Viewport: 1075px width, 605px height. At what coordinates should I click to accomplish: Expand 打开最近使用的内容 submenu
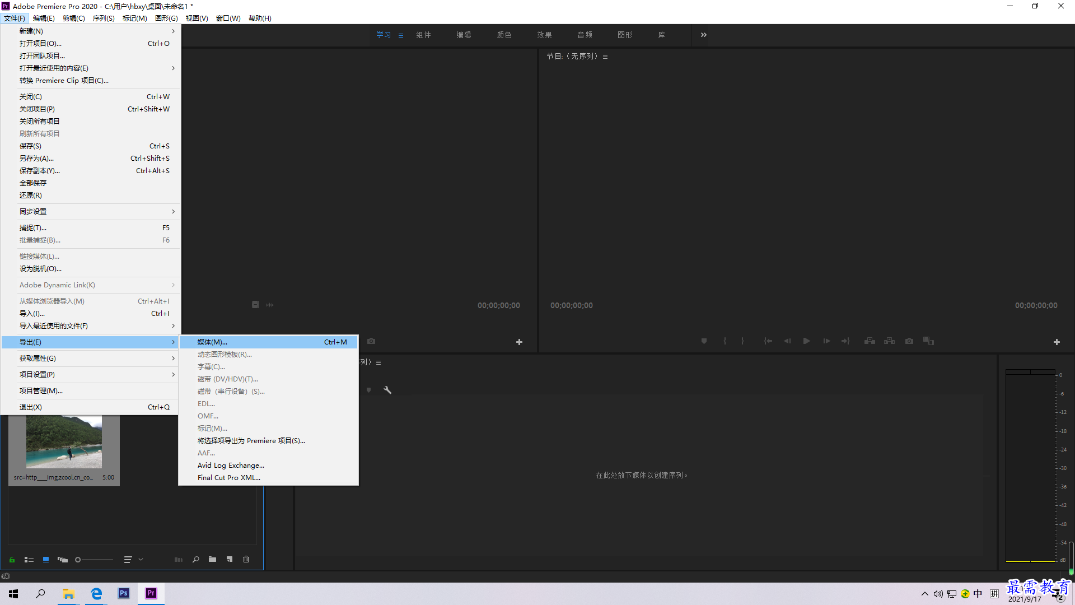(x=91, y=68)
